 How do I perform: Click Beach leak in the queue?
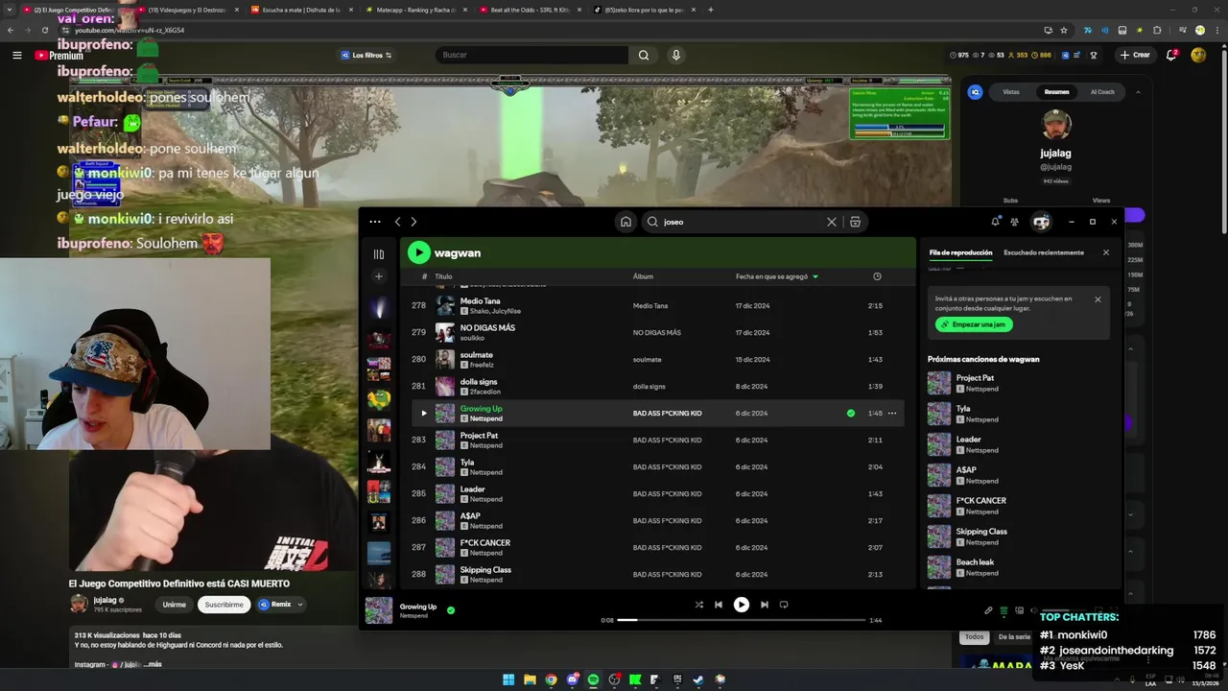click(x=1017, y=567)
